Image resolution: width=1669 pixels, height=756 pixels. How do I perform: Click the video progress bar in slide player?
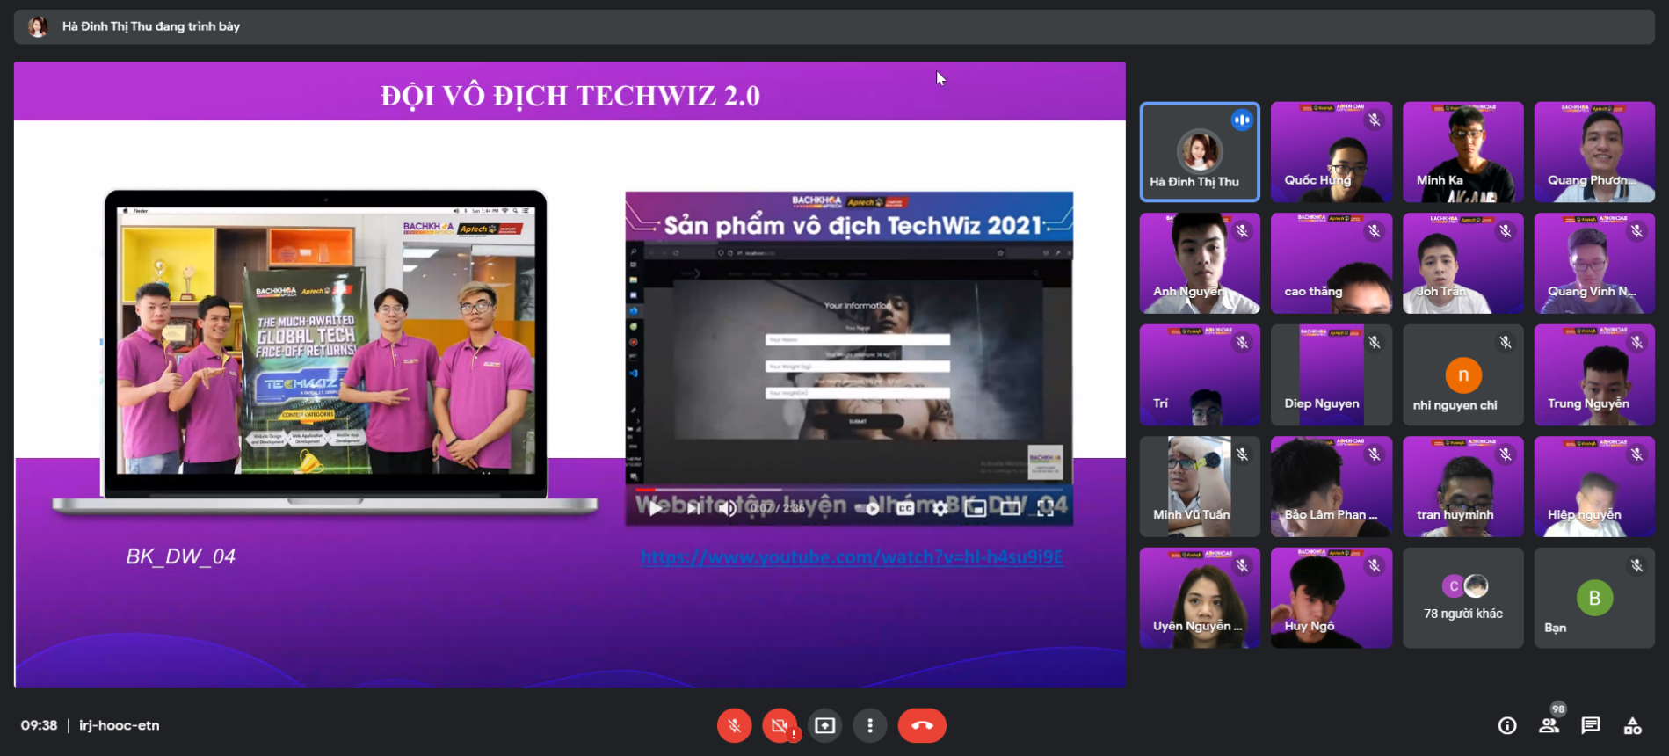pos(849,489)
